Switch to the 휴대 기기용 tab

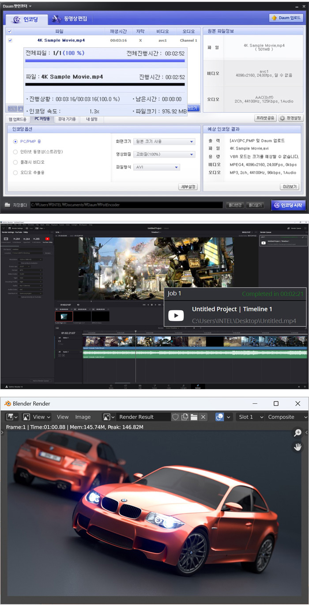[68, 119]
